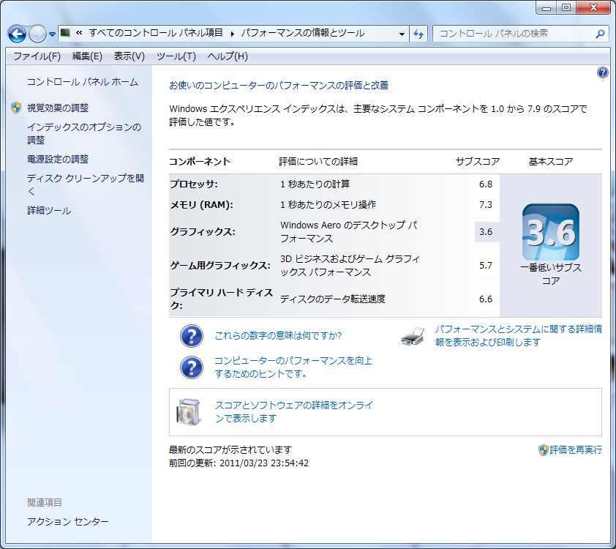This screenshot has height=549, width=616.
Task: Click 評価を再実行 to rerun assessment
Action: click(x=576, y=450)
